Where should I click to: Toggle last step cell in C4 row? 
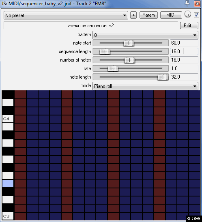[x=194, y=119]
